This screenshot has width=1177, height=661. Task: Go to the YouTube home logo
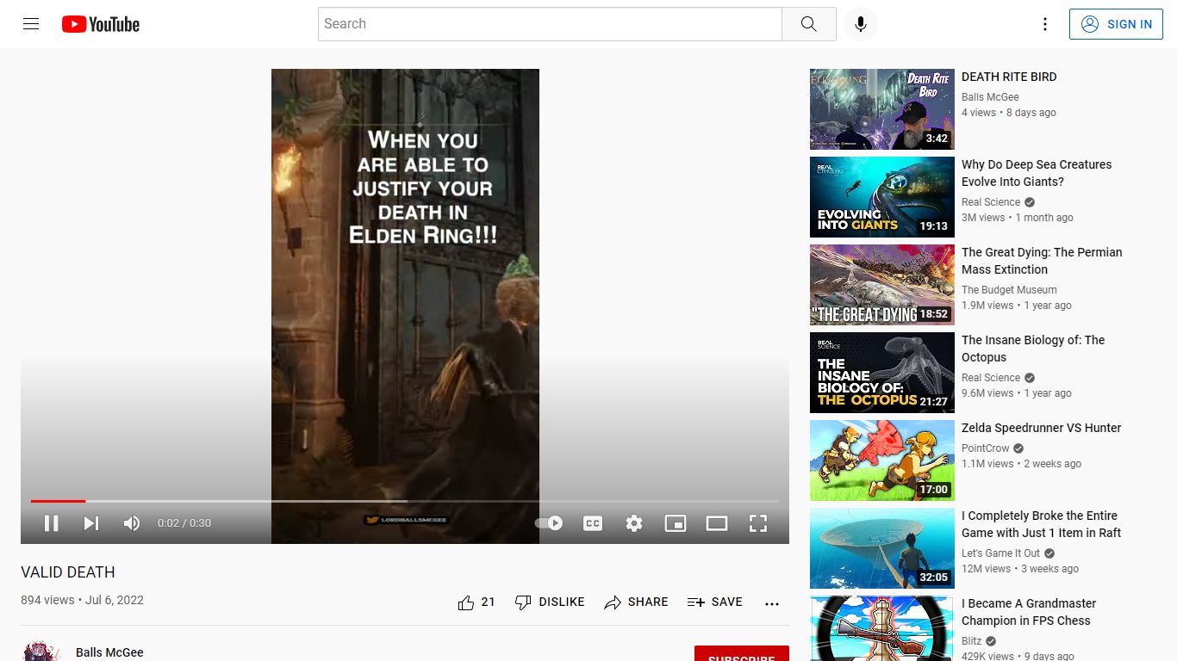pos(101,24)
